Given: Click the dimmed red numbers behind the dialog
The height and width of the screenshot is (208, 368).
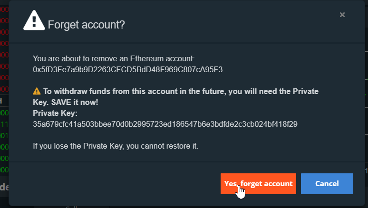Looking at the screenshot, I should 4,43.
